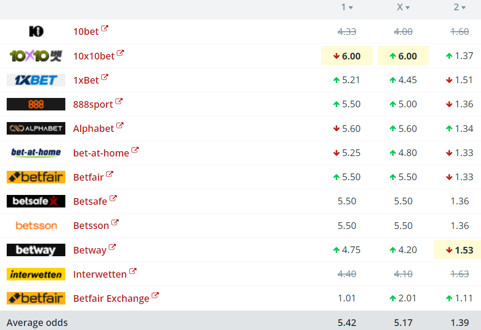Click the 10x10bet bookmaker logo
Screen dimensions: 481x330
pos(36,56)
